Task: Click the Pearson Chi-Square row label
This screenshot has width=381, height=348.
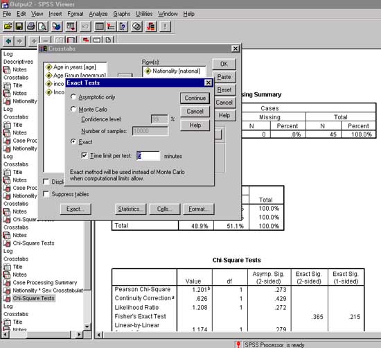Action: (x=143, y=289)
